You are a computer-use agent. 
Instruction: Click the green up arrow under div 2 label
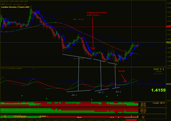pos(107,96)
